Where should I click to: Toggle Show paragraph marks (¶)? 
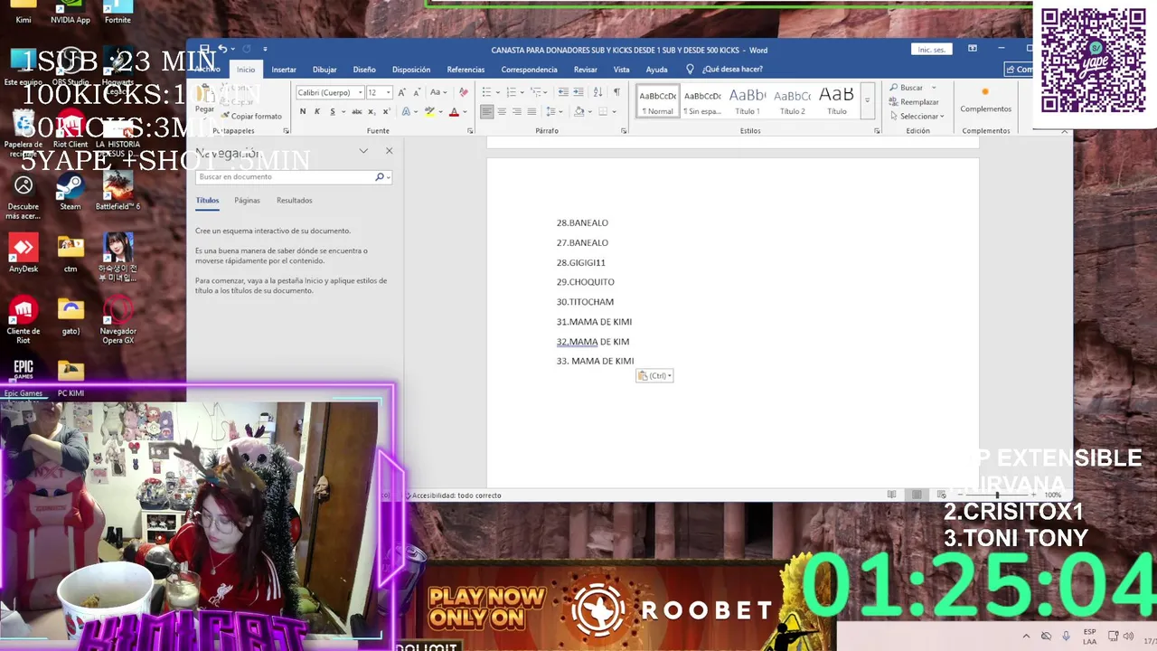point(616,92)
